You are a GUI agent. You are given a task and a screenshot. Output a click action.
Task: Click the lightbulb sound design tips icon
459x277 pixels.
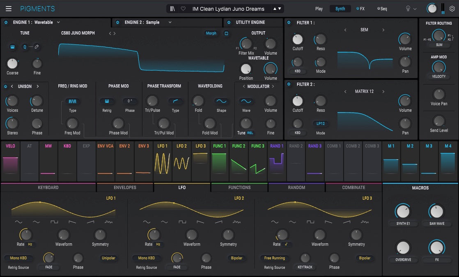click(x=408, y=9)
